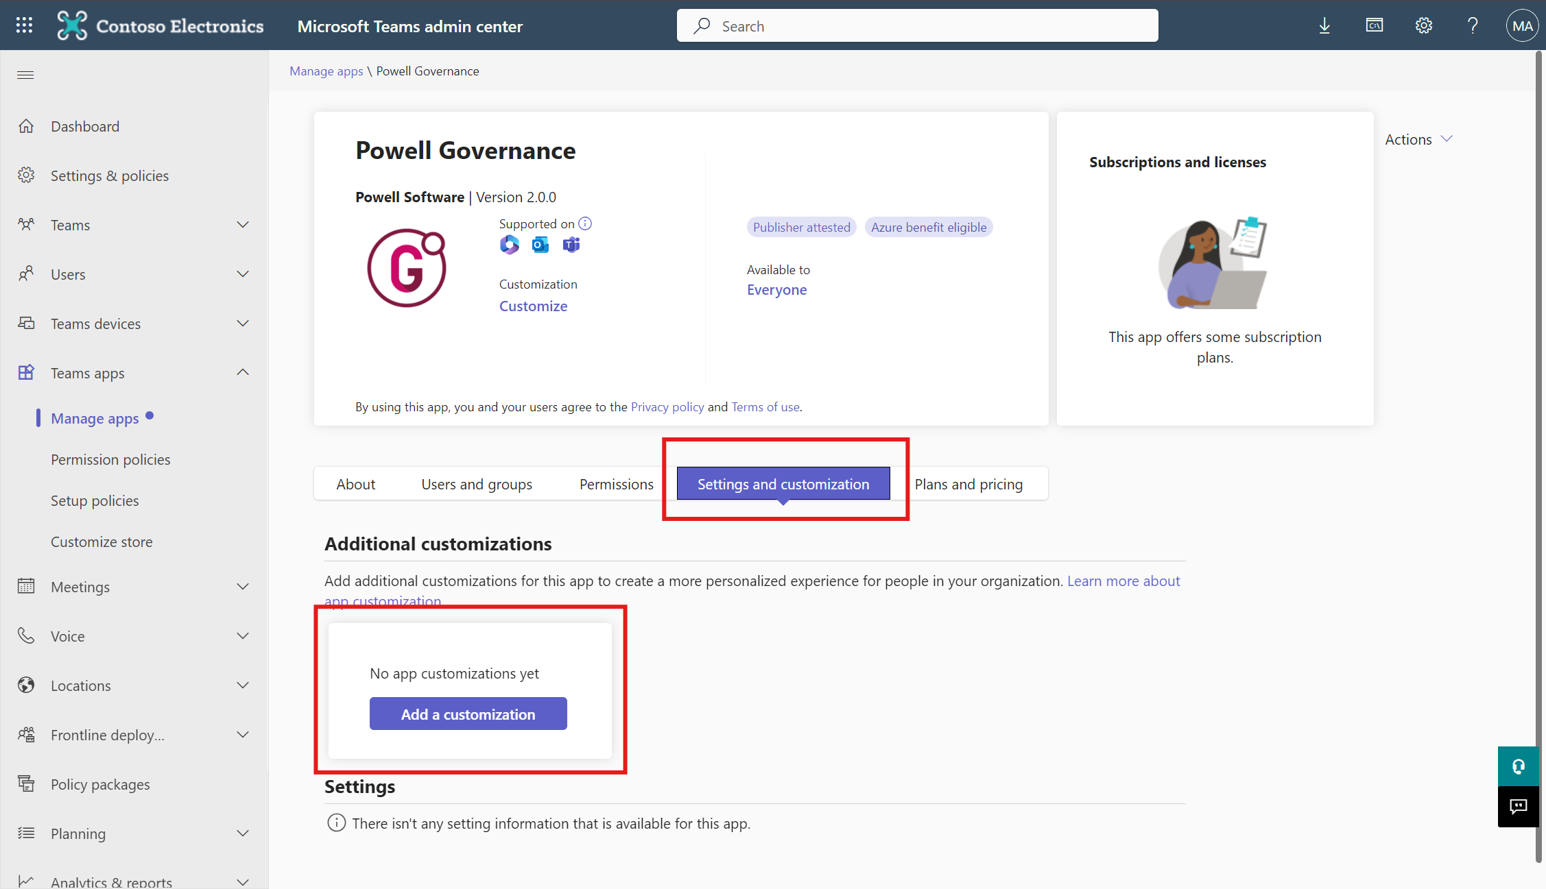The image size is (1546, 889).
Task: Expand the Meetings nav chevron
Action: tap(243, 587)
